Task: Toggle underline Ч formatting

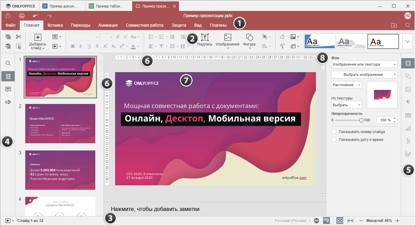Action: [89, 46]
